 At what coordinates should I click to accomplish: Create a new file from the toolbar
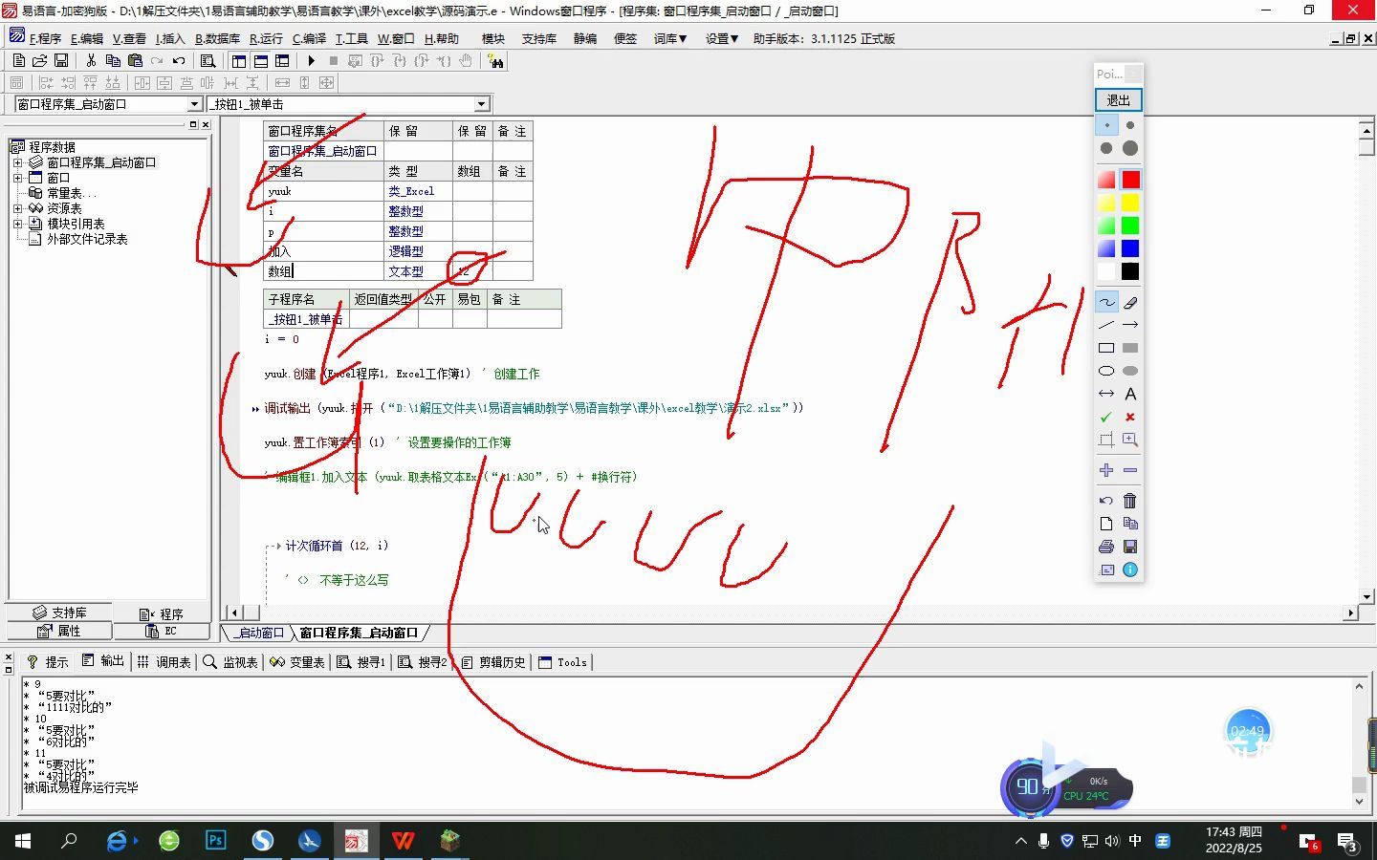pos(18,60)
